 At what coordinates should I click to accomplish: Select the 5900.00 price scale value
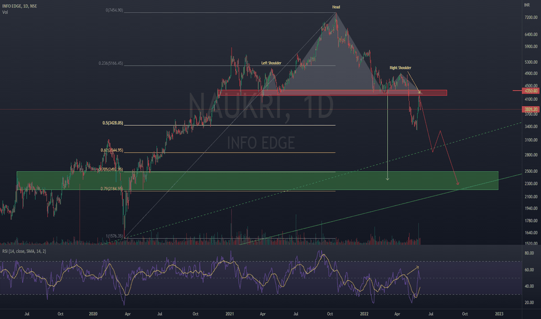click(531, 46)
